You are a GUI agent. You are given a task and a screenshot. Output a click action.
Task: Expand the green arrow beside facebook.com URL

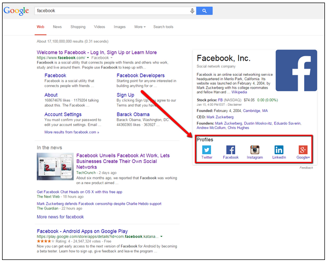88,58
